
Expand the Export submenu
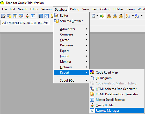pyautogui.click(x=71, y=51)
